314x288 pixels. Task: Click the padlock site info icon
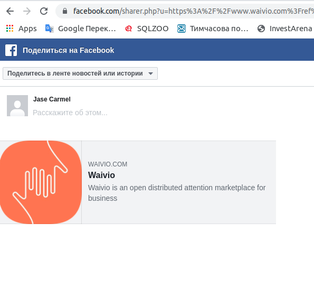(x=65, y=11)
